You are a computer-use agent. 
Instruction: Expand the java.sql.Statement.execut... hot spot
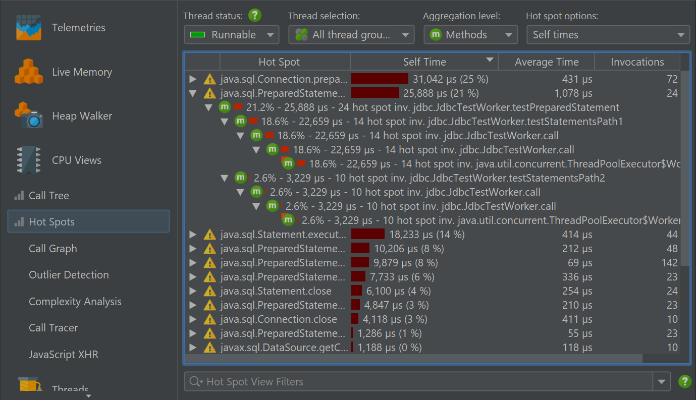click(193, 235)
